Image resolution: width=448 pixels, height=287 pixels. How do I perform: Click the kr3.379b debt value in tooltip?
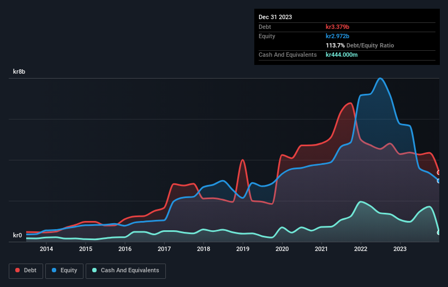tap(337, 27)
